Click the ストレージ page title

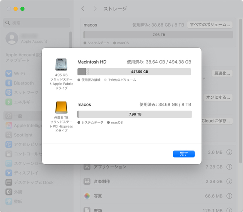pyautogui.click(x=115, y=8)
